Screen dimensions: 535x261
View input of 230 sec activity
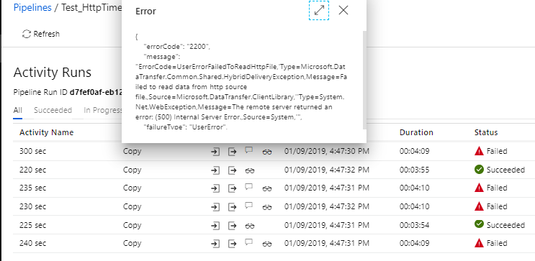click(x=215, y=207)
